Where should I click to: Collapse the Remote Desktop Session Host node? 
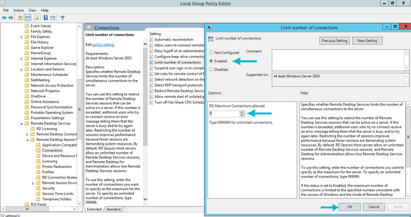click(27, 140)
